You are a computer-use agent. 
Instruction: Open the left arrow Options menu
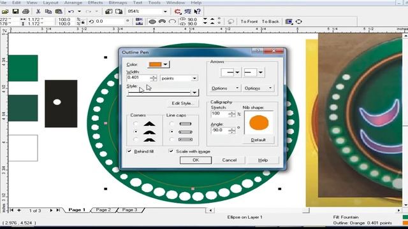pos(224,88)
